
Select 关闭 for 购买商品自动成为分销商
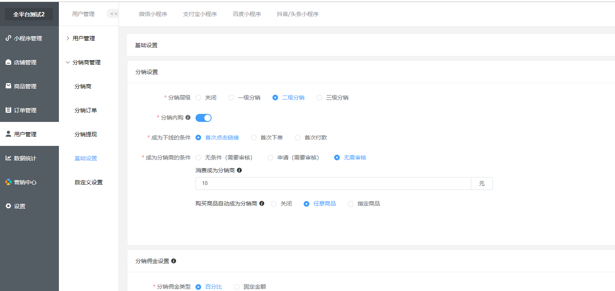click(x=281, y=204)
